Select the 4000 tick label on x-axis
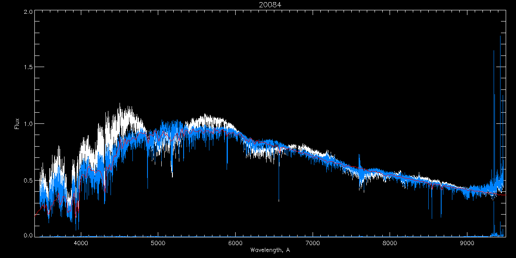 tap(81, 243)
